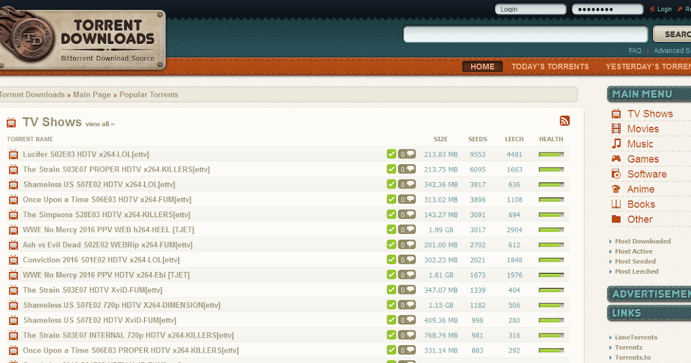Open TV Shows category in Main Menu
691x363 pixels.
coord(650,114)
